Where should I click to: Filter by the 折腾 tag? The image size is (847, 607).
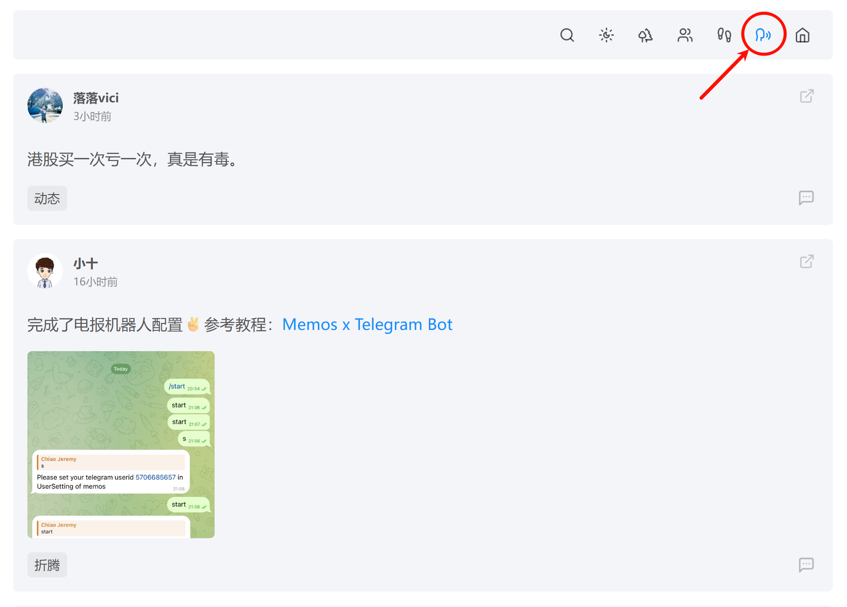click(x=47, y=565)
